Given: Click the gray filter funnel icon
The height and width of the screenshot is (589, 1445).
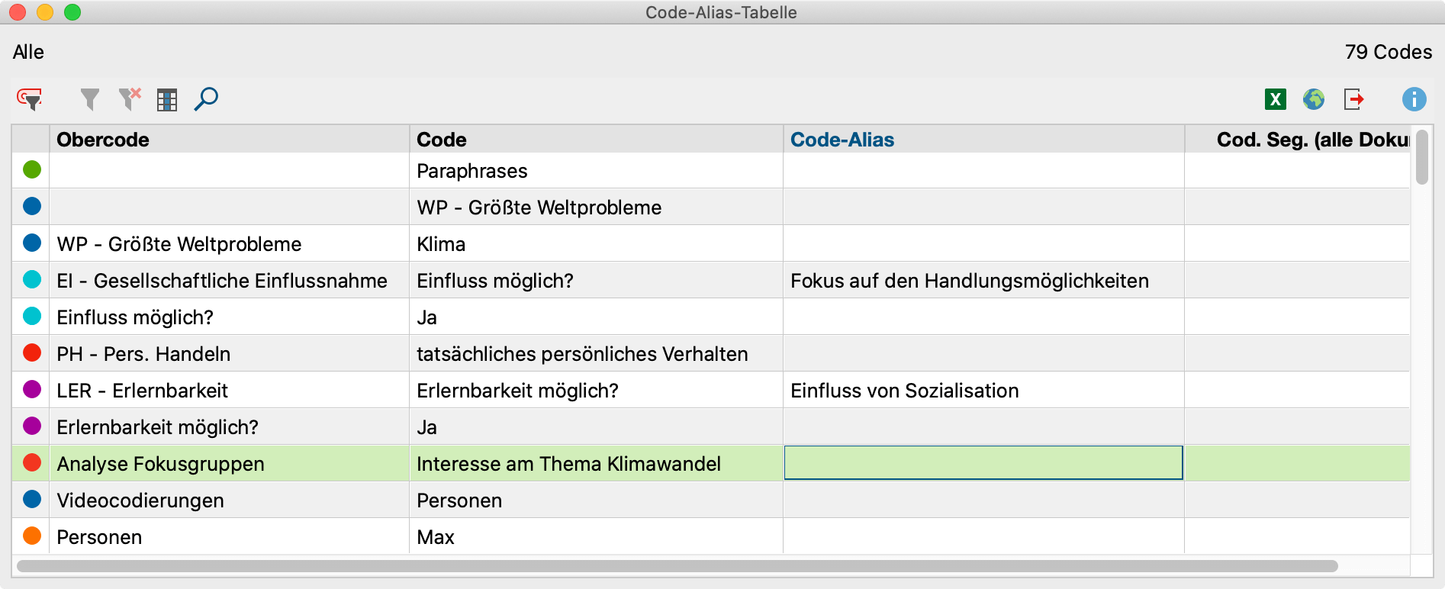Looking at the screenshot, I should pyautogui.click(x=90, y=99).
